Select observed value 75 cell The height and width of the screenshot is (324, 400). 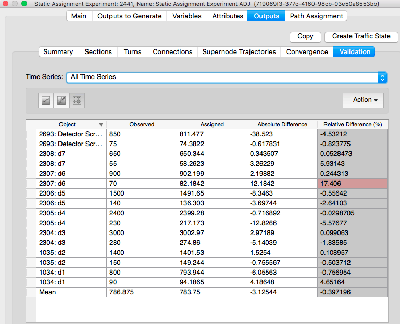pos(142,144)
